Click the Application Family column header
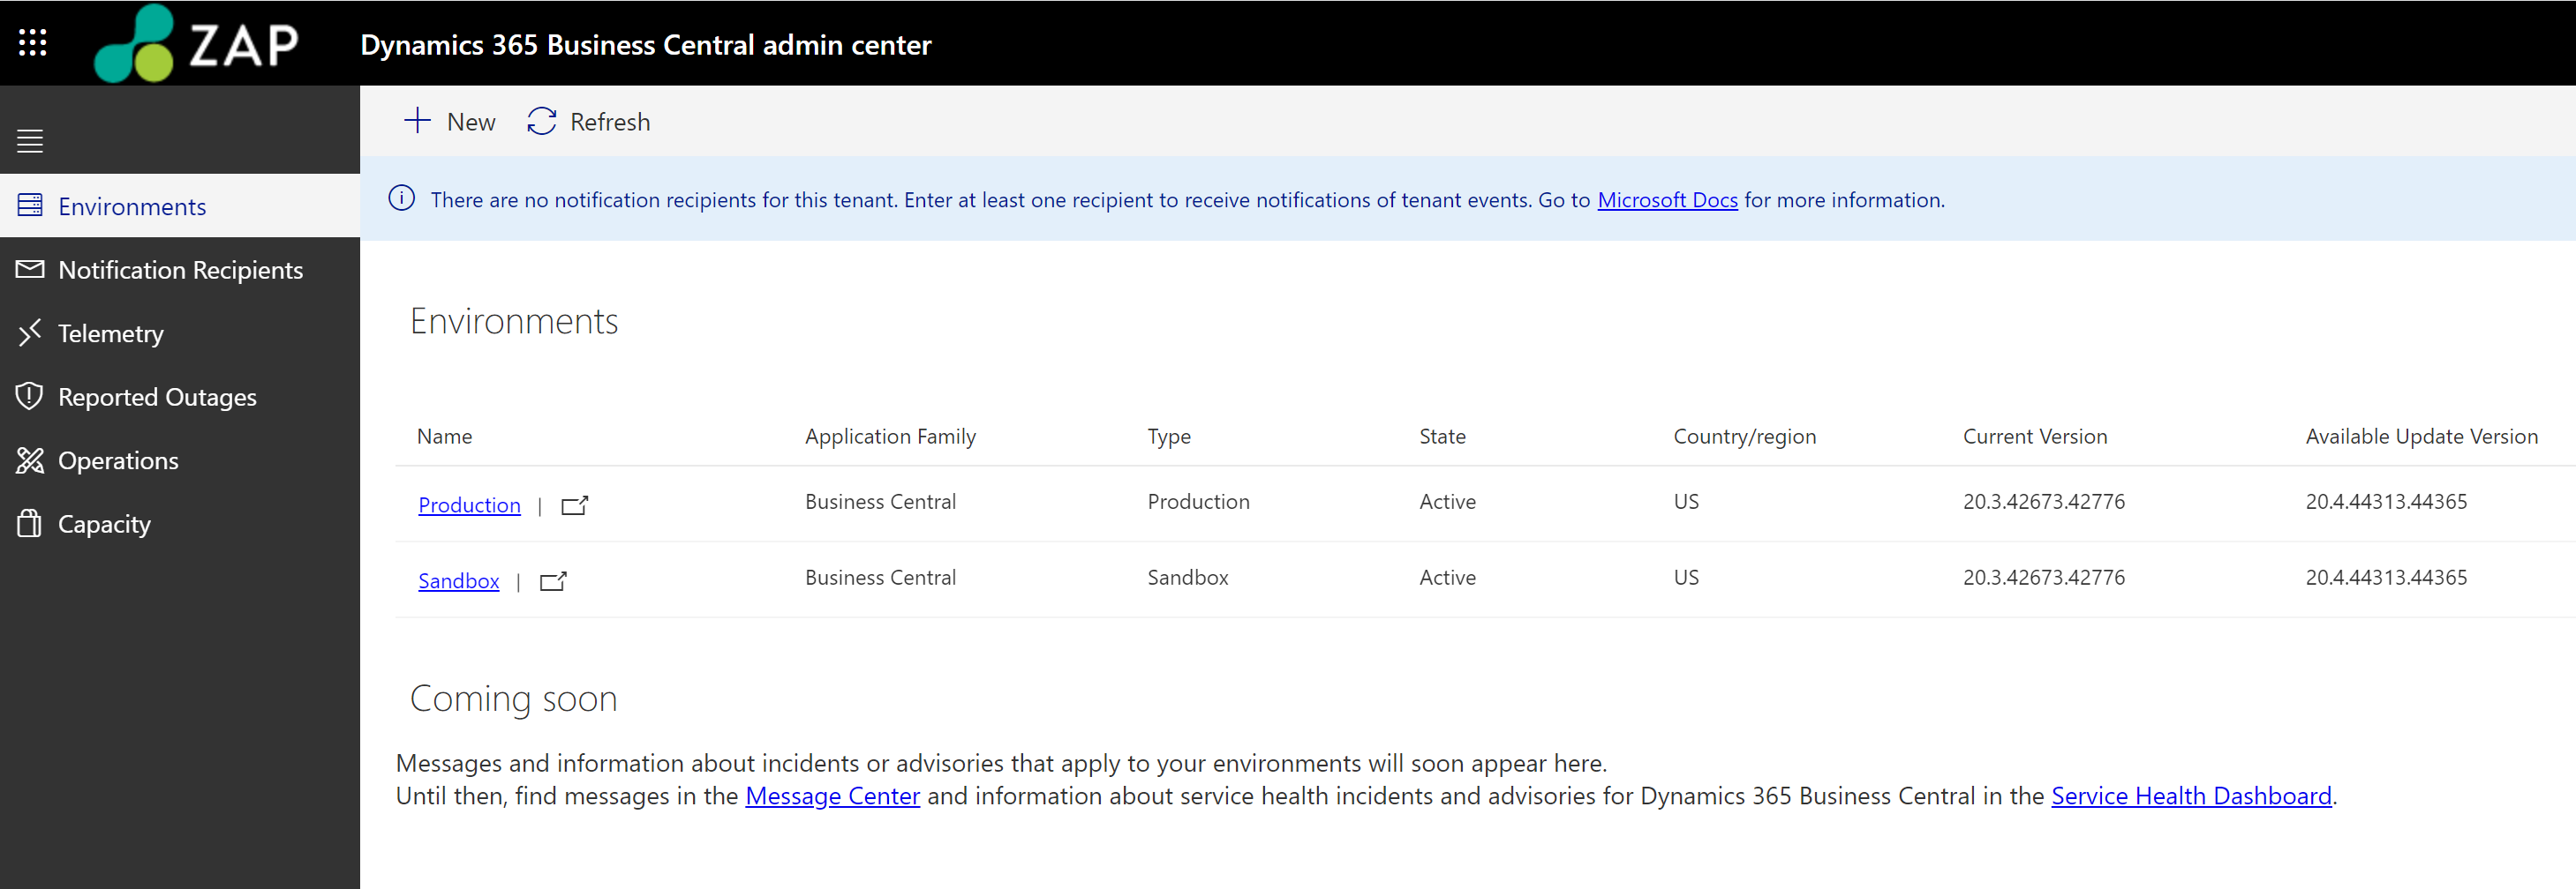Image resolution: width=2576 pixels, height=889 pixels. pyautogui.click(x=890, y=437)
